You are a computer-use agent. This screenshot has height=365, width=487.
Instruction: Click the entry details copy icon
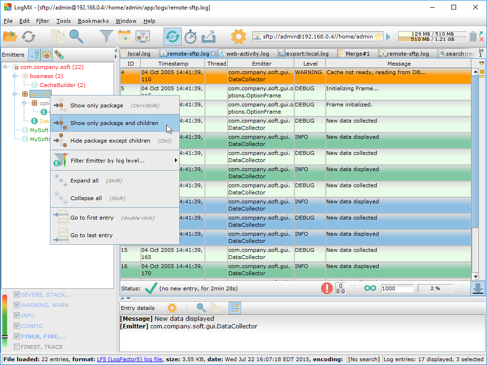(x=214, y=308)
